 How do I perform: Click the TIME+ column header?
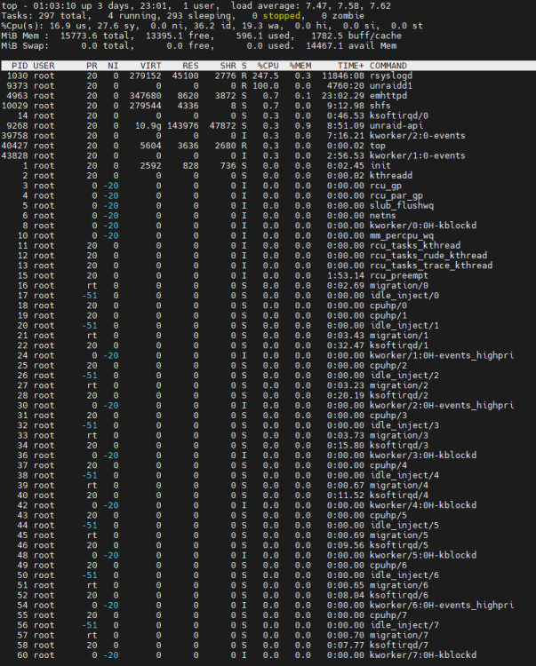click(351, 66)
